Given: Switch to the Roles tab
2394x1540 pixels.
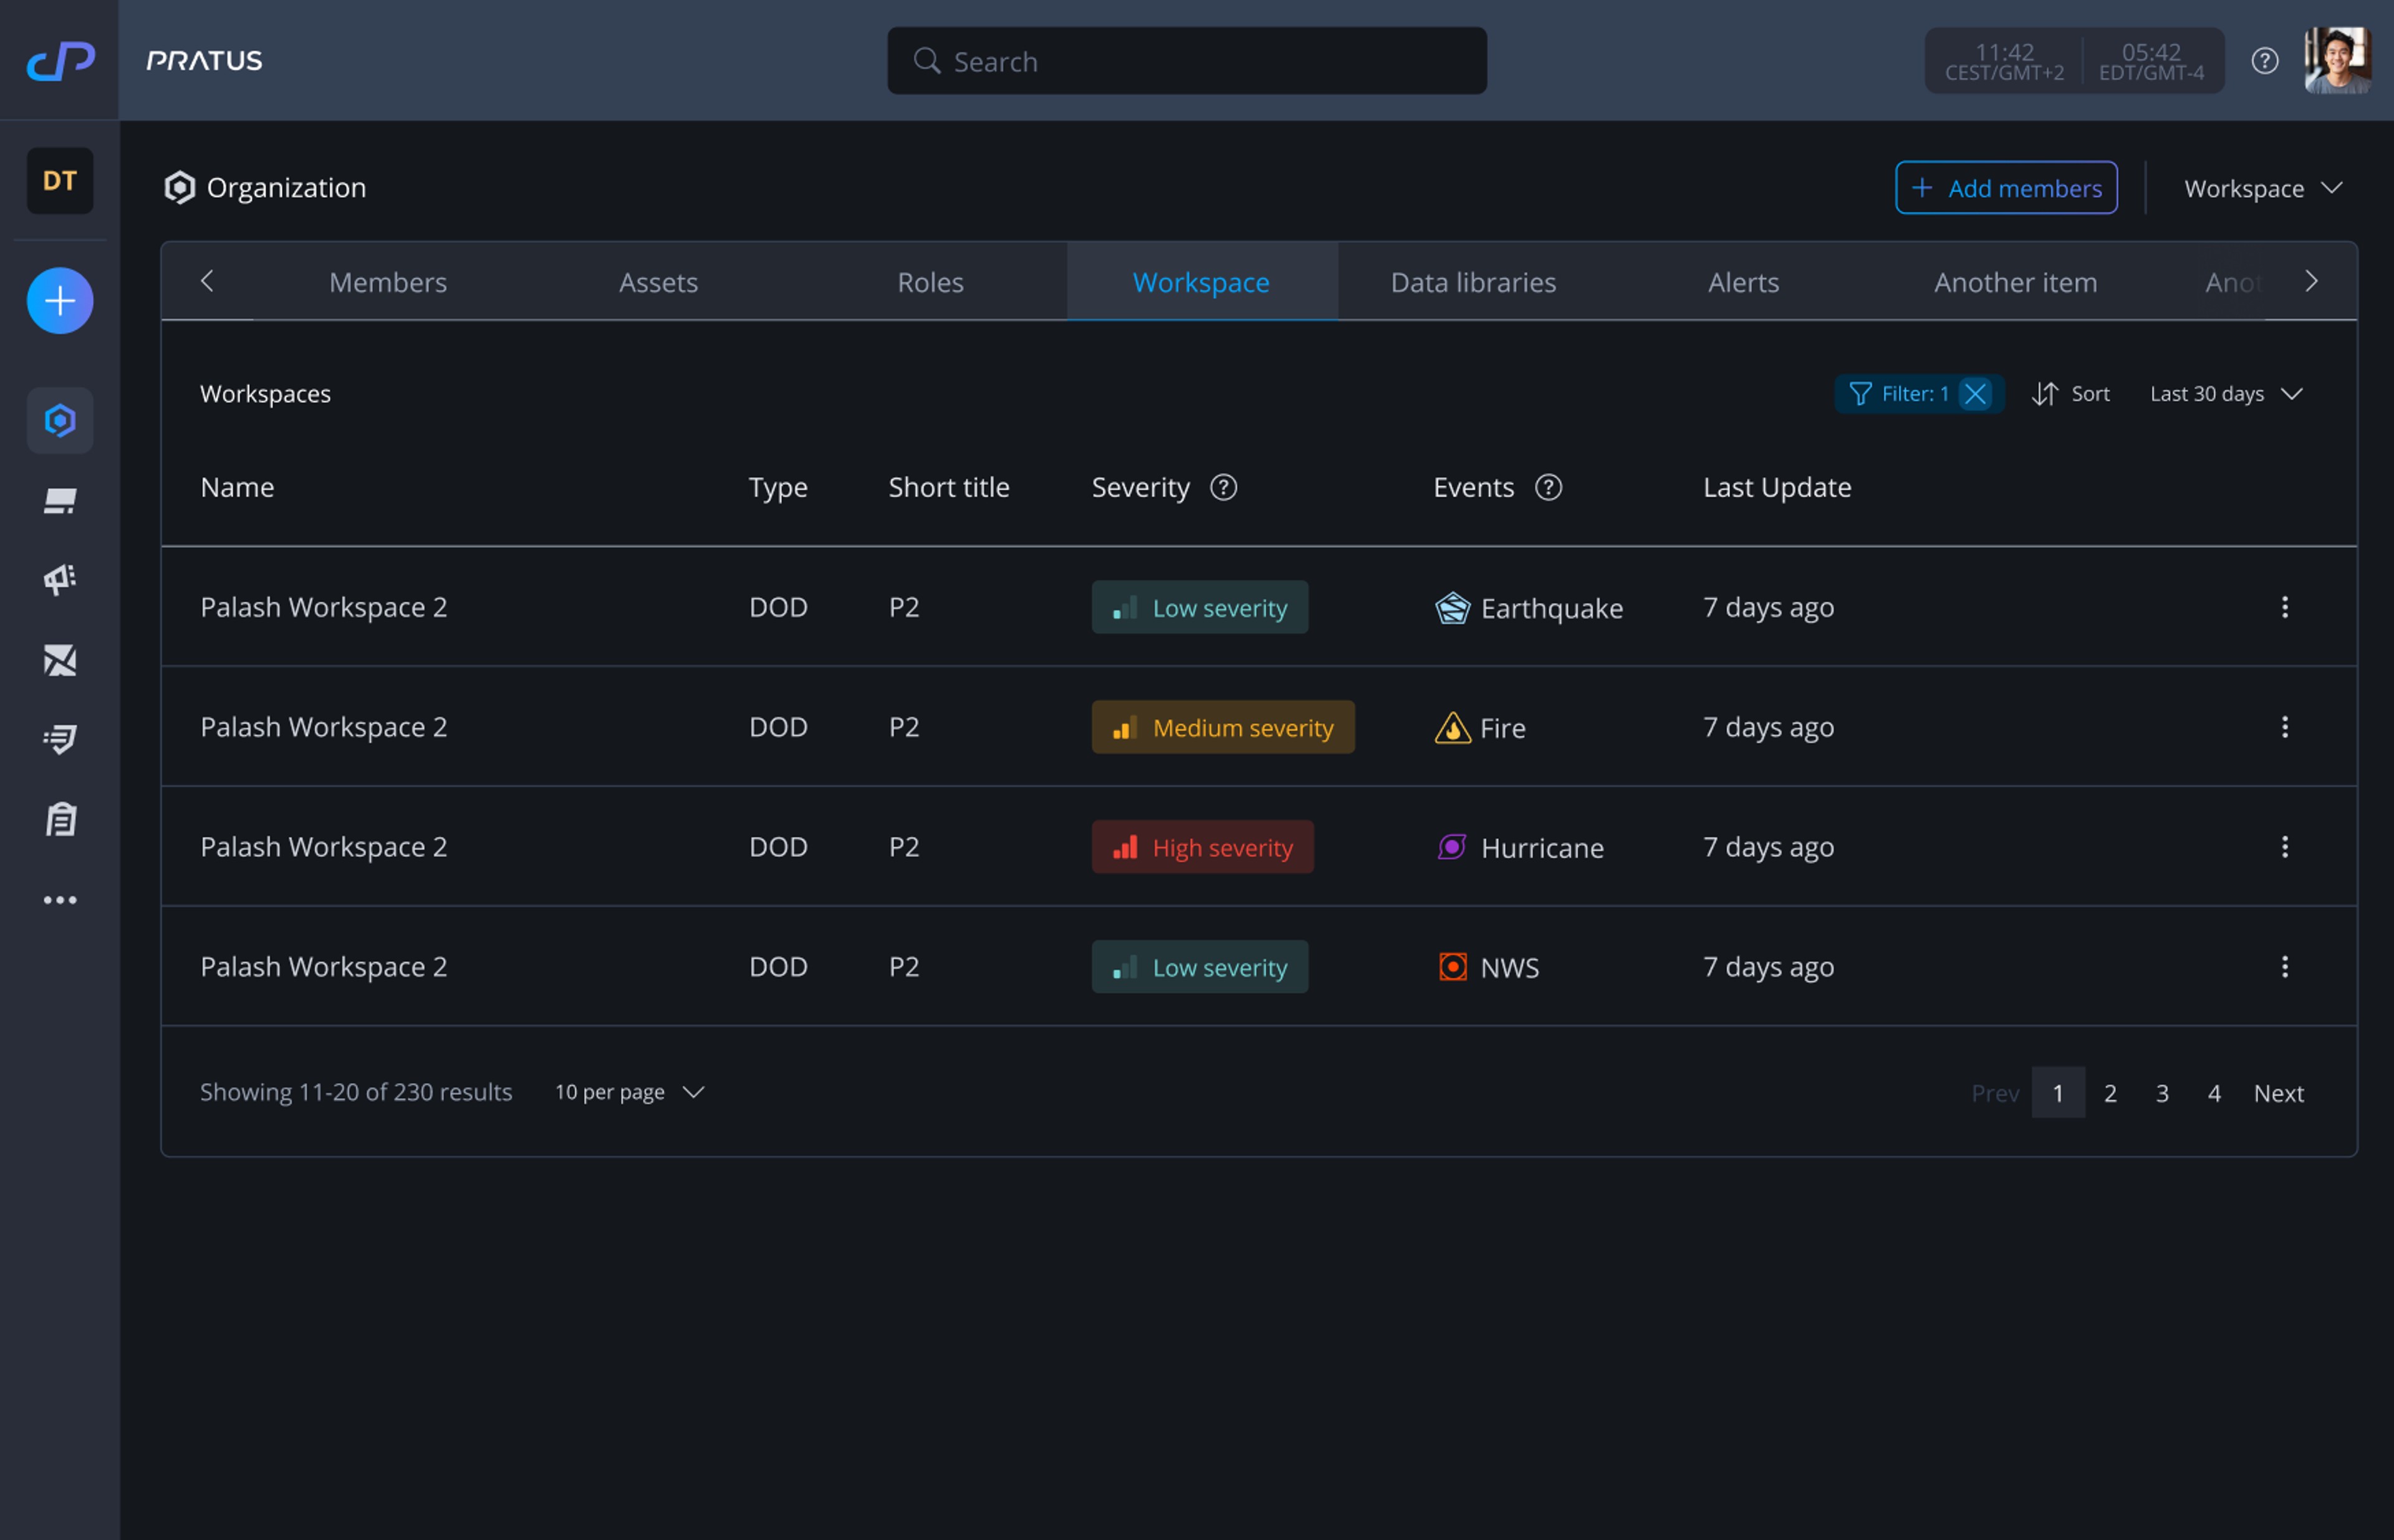Looking at the screenshot, I should point(930,282).
